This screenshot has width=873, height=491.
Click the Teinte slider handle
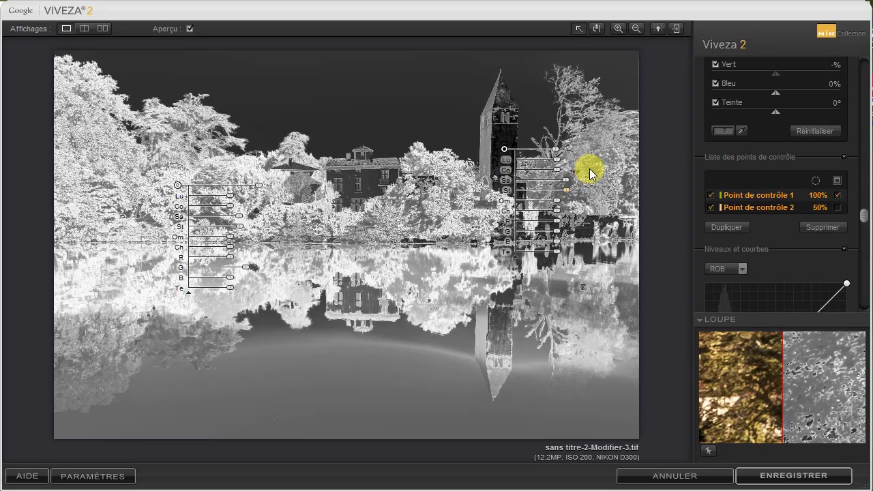[775, 112]
